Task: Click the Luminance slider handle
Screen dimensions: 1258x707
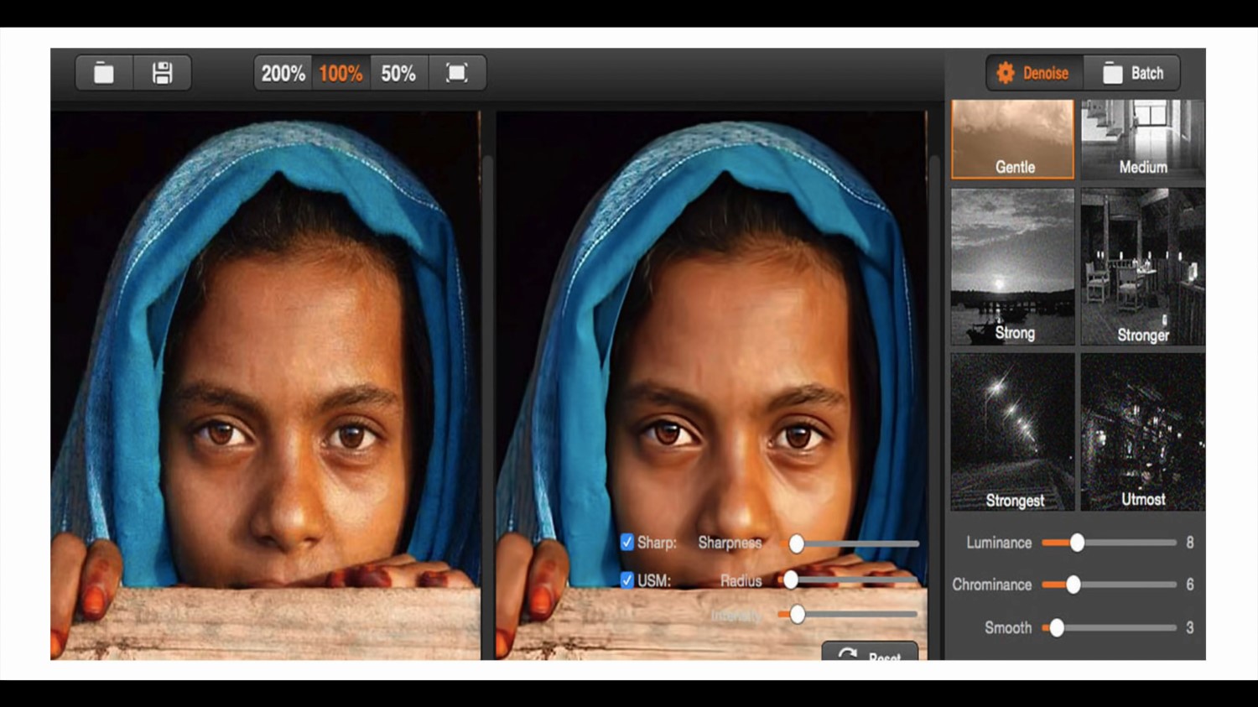Action: coord(1077,543)
